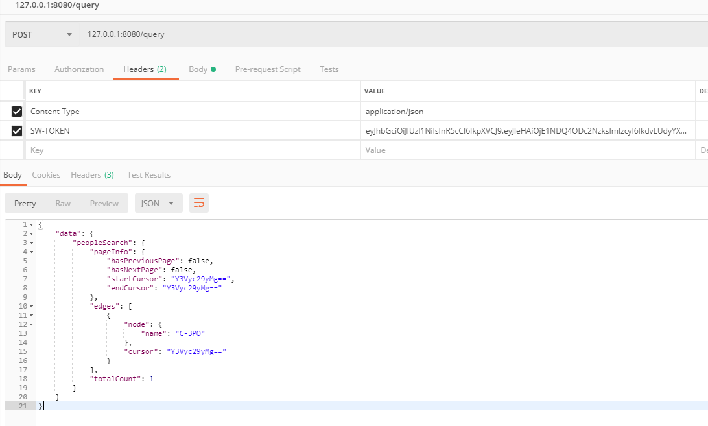The height and width of the screenshot is (426, 708).
Task: Collapse the "data" object fold arrow
Action: (x=31, y=233)
